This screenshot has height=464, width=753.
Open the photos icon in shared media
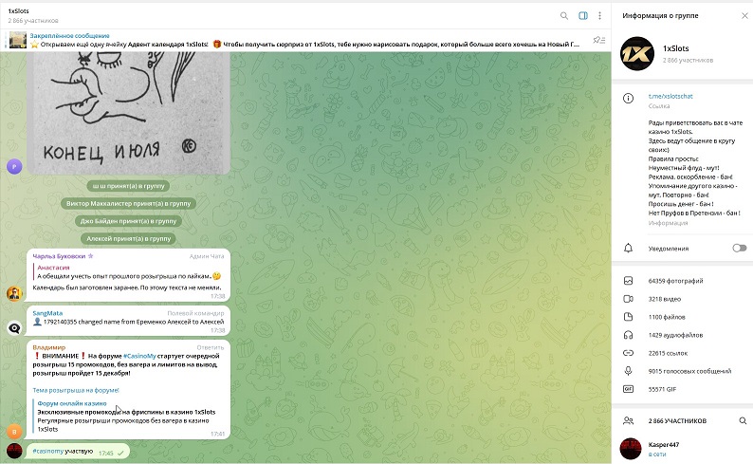point(628,281)
